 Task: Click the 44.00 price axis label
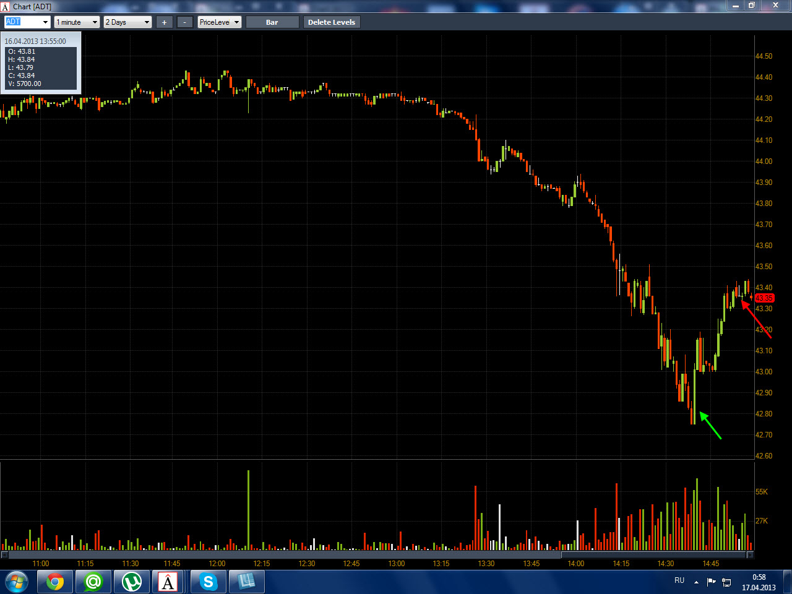coord(764,161)
